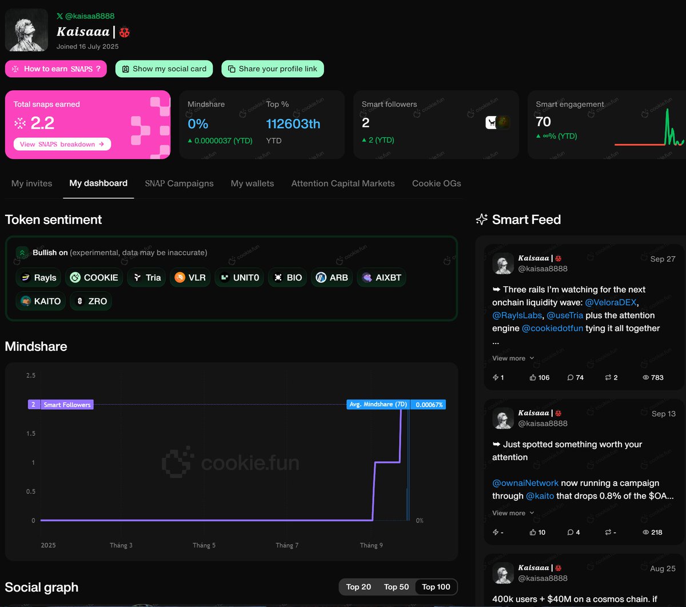Select the COOKIE token chip
686x607 pixels.
pos(94,277)
